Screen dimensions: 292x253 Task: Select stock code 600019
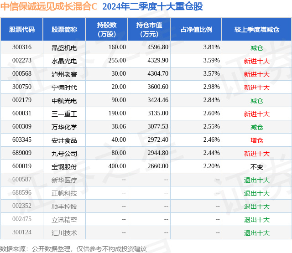(22, 166)
